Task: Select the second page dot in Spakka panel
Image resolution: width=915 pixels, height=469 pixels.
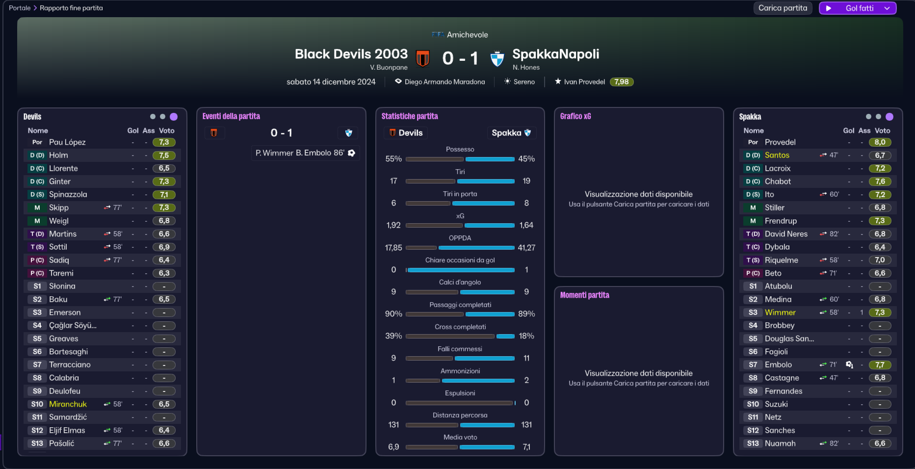Action: (x=878, y=117)
